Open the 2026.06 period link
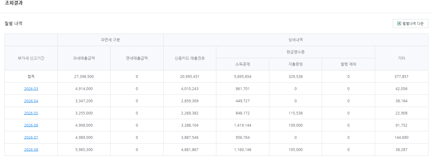This screenshot has height=159, width=432. coord(31,125)
